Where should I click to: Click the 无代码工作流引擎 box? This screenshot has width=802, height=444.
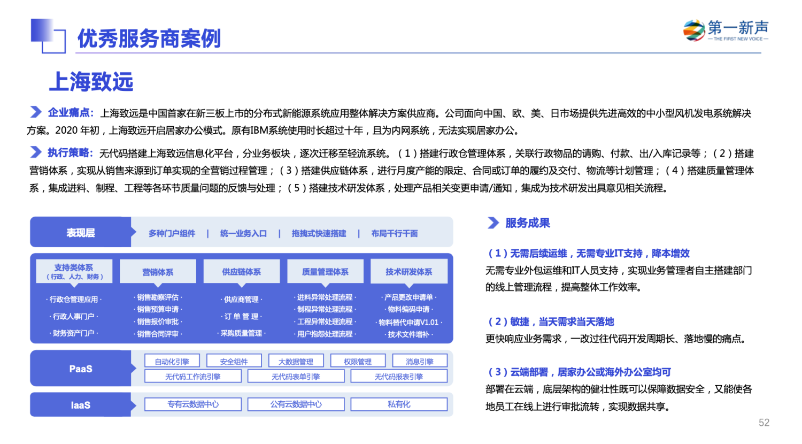pos(193,377)
